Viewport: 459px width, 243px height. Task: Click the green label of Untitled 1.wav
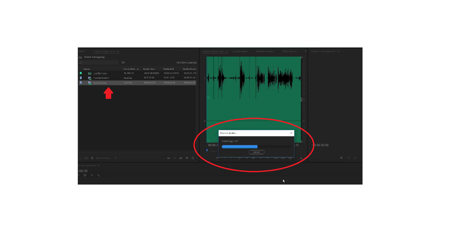(81, 73)
